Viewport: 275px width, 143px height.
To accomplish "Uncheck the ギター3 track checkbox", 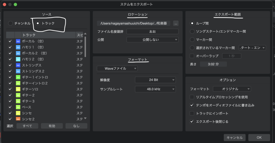I will pos(10,101).
